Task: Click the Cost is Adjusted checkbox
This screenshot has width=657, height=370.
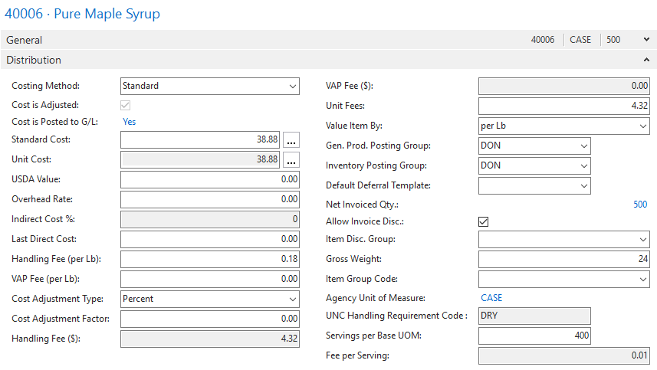Action: (126, 105)
